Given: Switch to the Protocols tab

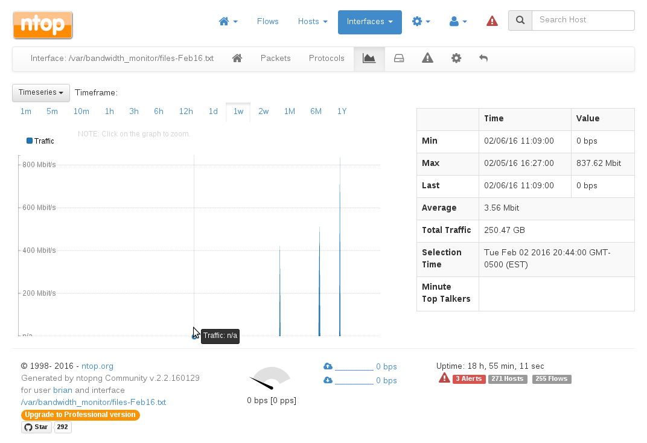Looking at the screenshot, I should (x=327, y=59).
